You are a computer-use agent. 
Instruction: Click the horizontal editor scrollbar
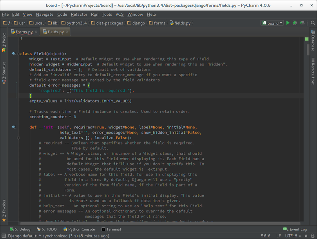click(161, 224)
